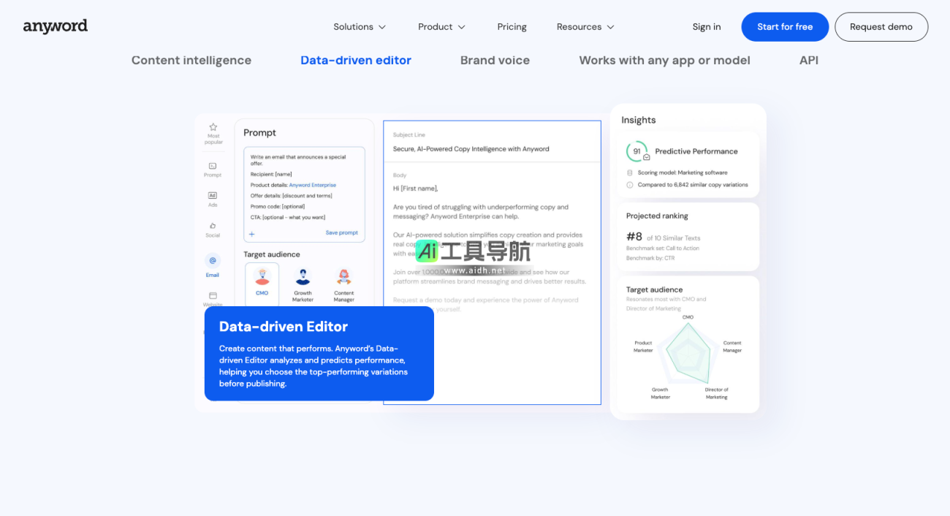Pick the Growth Marketer audience avatar
Image resolution: width=950 pixels, height=516 pixels.
[303, 277]
